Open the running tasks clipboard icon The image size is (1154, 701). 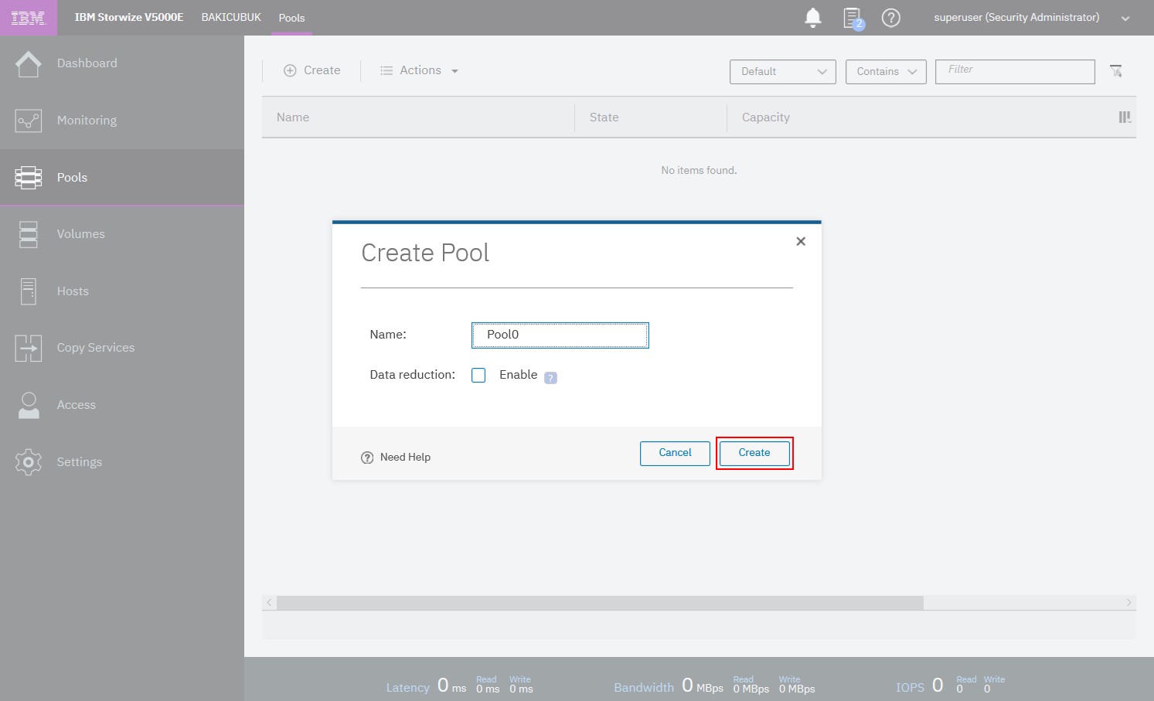tap(853, 18)
